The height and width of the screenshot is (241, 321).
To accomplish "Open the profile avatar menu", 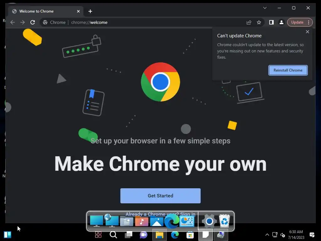I will [282, 22].
